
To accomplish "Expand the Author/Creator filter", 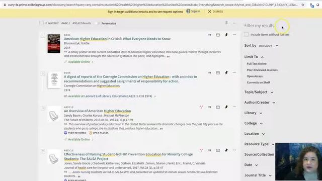I will click(260, 103).
